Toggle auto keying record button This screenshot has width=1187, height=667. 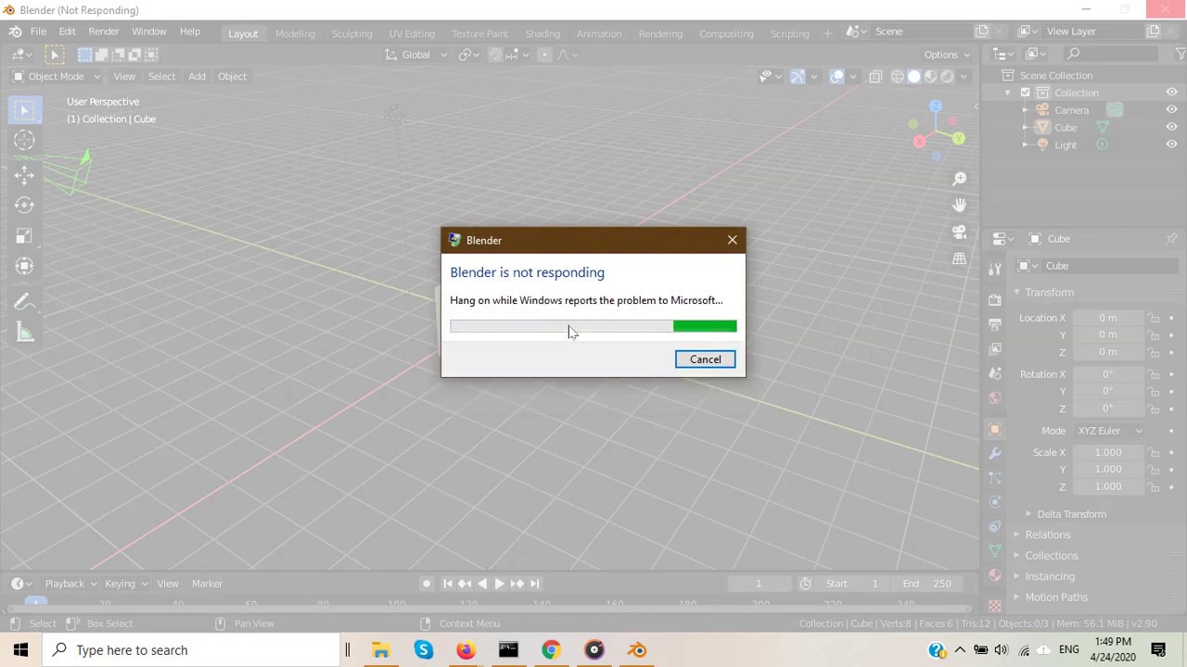click(427, 584)
